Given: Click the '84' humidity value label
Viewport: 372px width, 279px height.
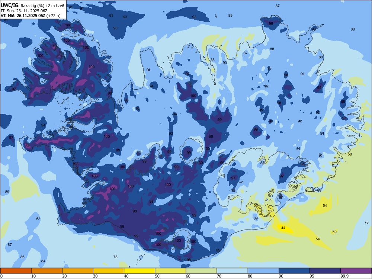Looking at the screenshot, I should coord(43,261).
